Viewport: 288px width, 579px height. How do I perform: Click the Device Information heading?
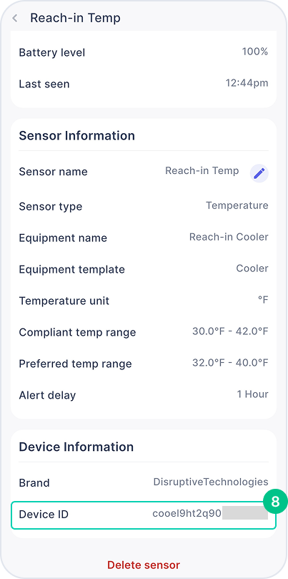point(76,447)
